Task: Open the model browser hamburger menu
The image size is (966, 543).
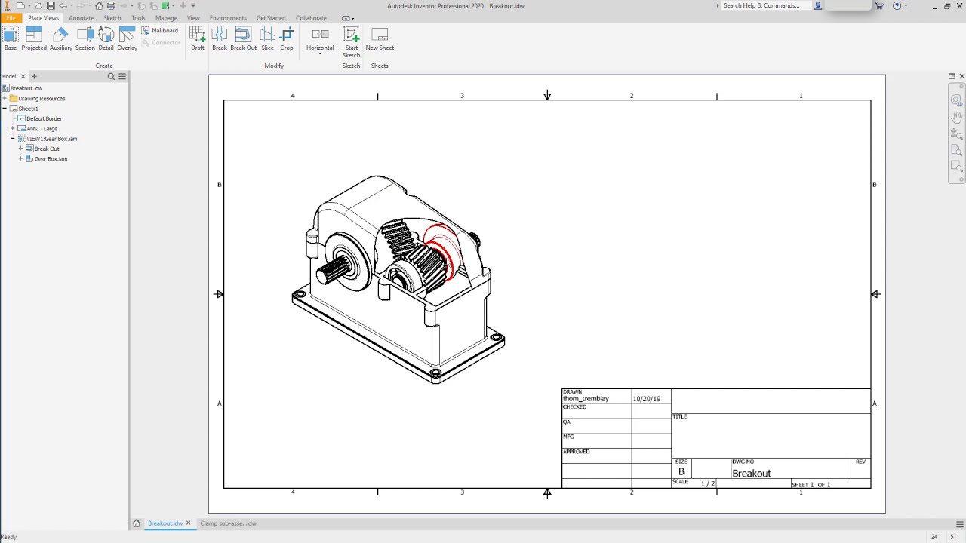Action: (x=122, y=76)
